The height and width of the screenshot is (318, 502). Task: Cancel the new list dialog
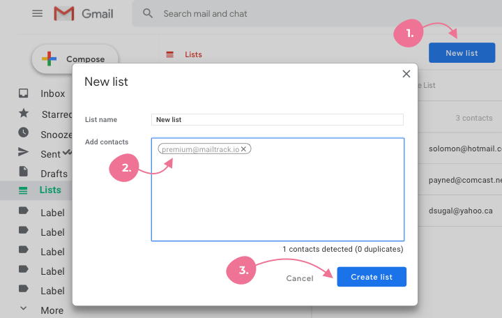300,278
